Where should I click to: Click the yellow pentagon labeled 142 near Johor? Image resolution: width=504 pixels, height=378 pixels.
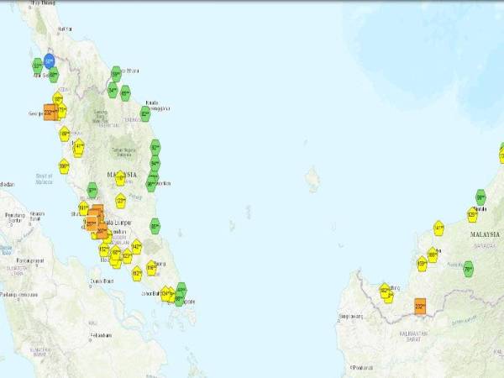pyautogui.click(x=136, y=247)
